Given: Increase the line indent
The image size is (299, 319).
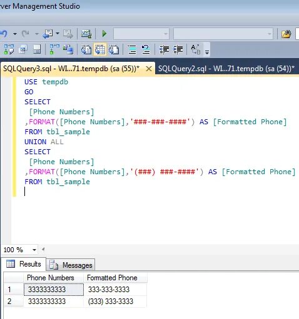Looking at the screenshot, I should point(178,50).
